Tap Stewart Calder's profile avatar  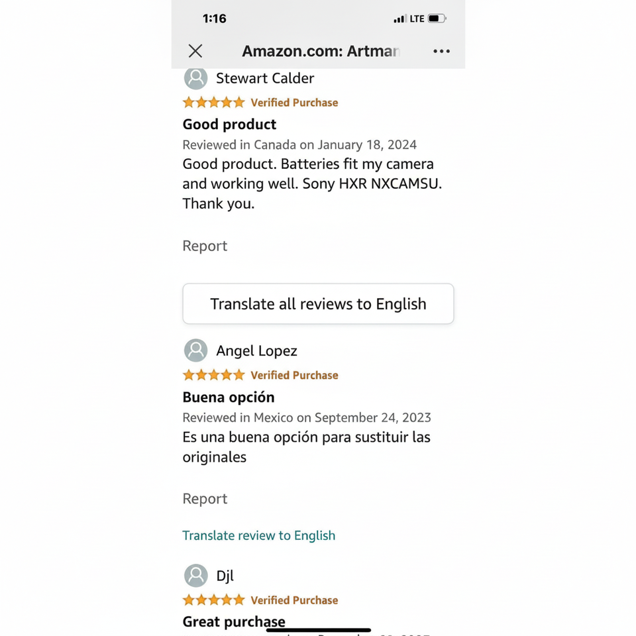(x=195, y=78)
